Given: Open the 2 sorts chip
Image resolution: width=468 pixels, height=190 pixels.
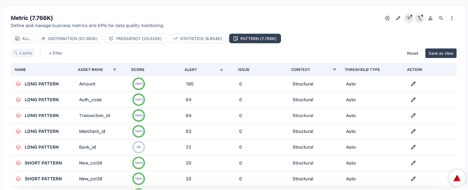Looking at the screenshot, I should tap(23, 53).
